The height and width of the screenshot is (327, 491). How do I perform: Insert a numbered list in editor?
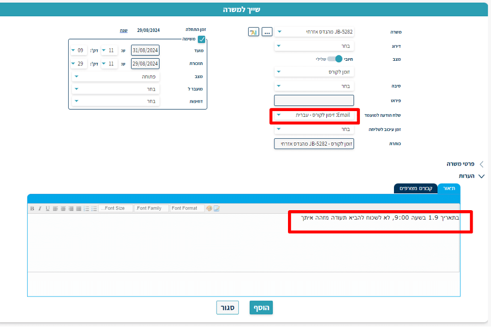click(x=87, y=209)
